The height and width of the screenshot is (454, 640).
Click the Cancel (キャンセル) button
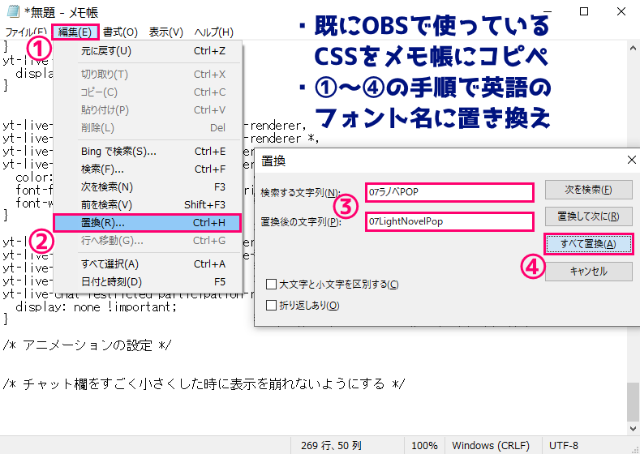pyautogui.click(x=588, y=272)
